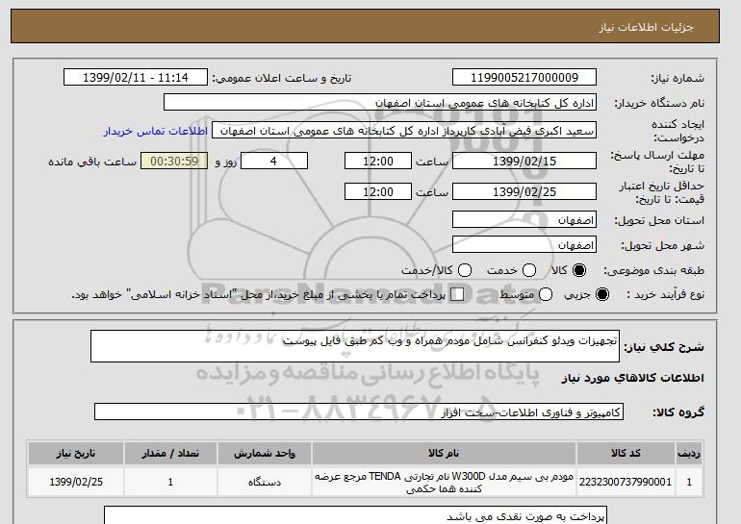741x524 pixels.
Task: Click the announcement date field 1399/02/11 - 11:14
Action: tap(135, 78)
